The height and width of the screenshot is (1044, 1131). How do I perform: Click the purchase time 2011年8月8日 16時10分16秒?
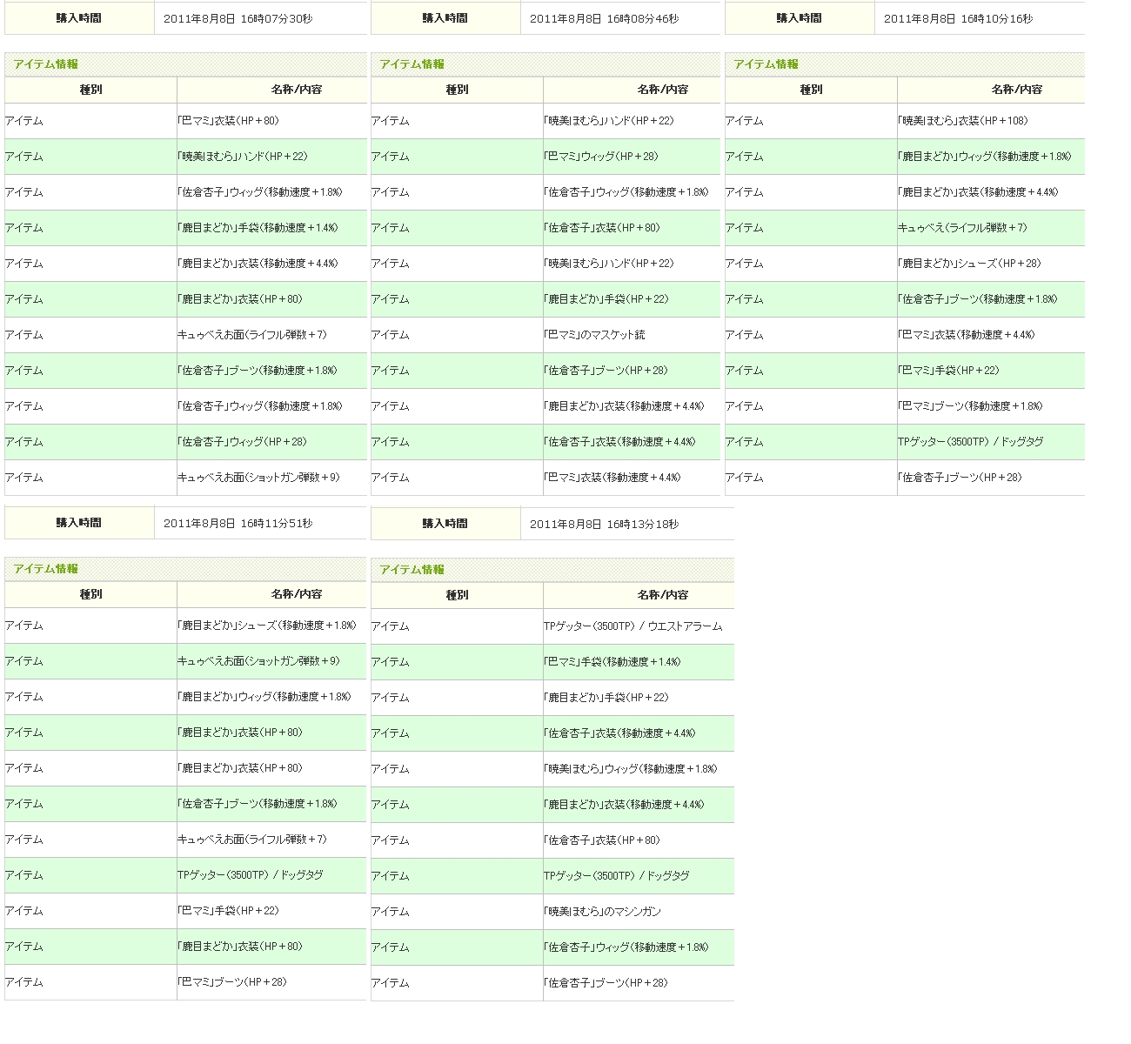(x=958, y=18)
